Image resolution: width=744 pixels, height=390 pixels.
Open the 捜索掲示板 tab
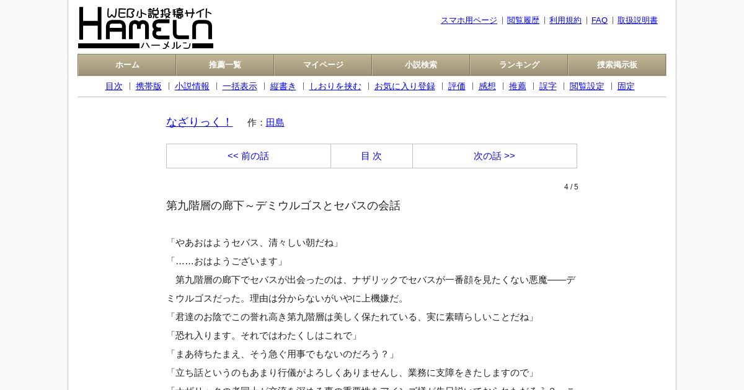click(x=617, y=65)
